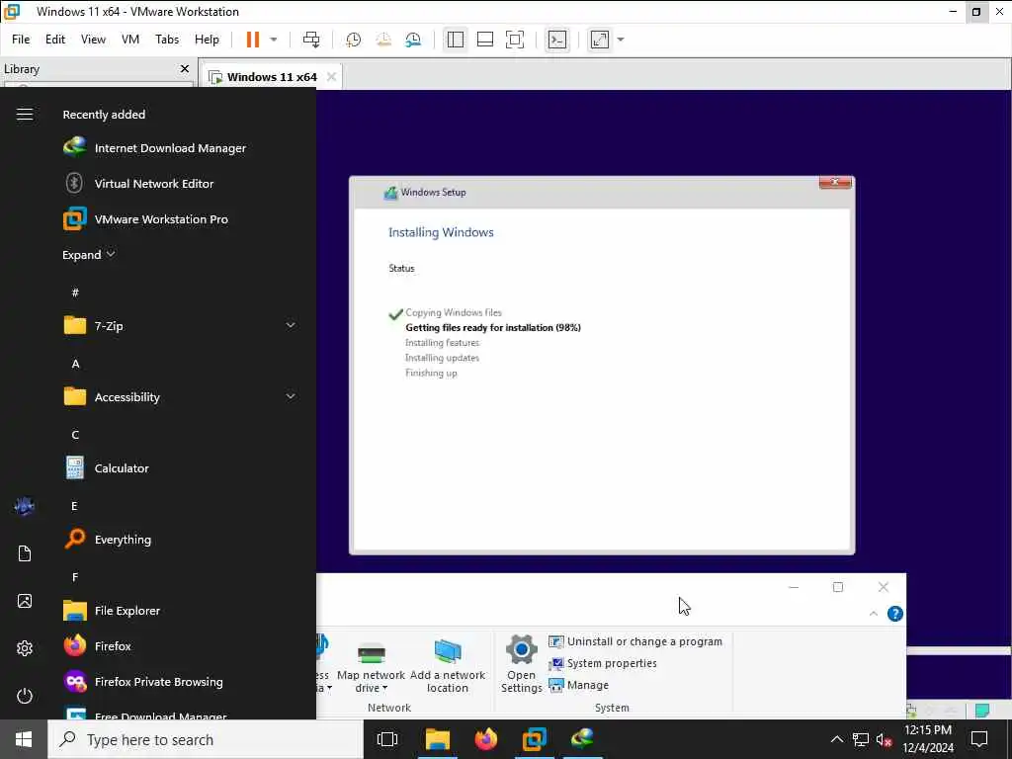
Task: Open Task View from the taskbar
Action: pyautogui.click(x=387, y=739)
